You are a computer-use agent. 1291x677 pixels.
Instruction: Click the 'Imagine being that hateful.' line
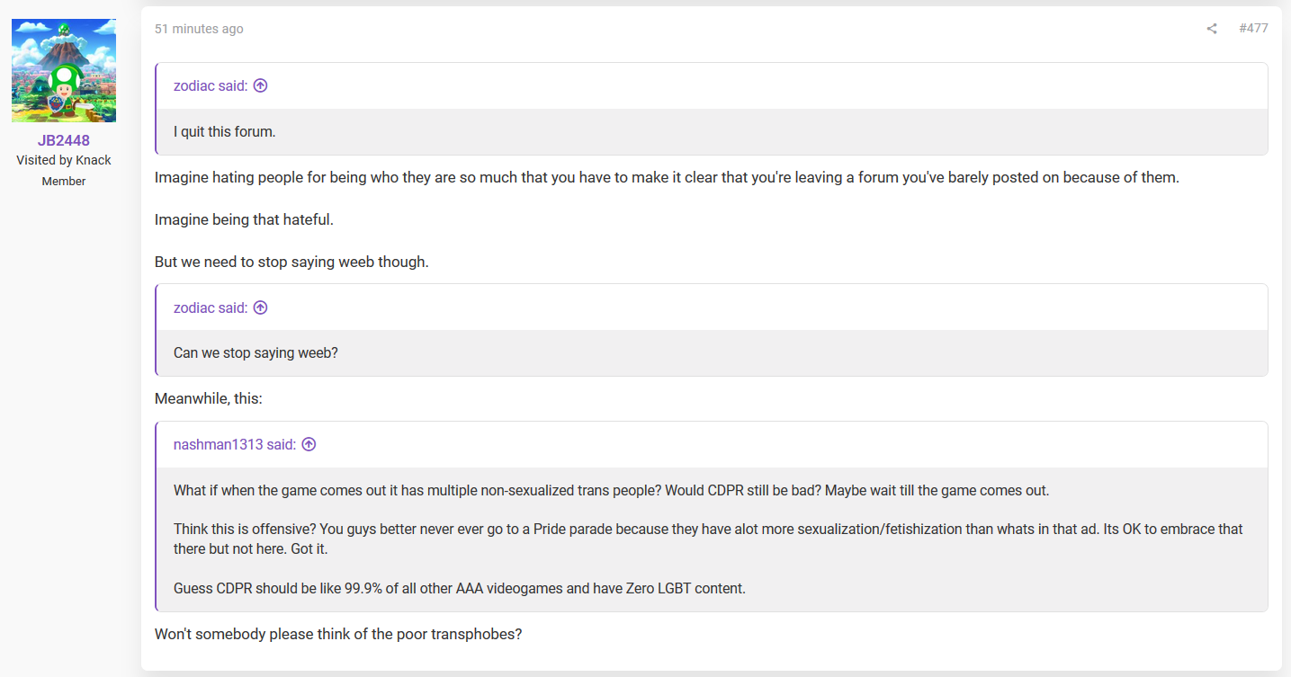coord(244,219)
